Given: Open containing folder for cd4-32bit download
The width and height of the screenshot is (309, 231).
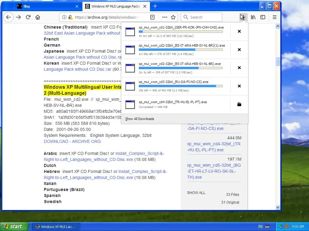Looking at the screenshot, I should point(239,104).
